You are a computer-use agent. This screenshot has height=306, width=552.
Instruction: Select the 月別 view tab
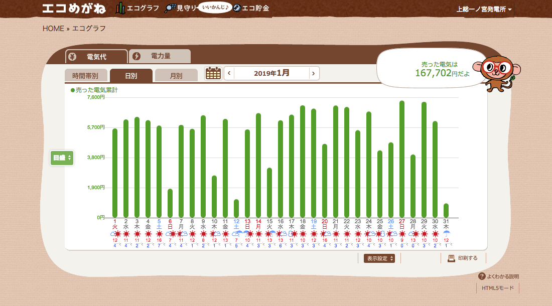pyautogui.click(x=176, y=76)
